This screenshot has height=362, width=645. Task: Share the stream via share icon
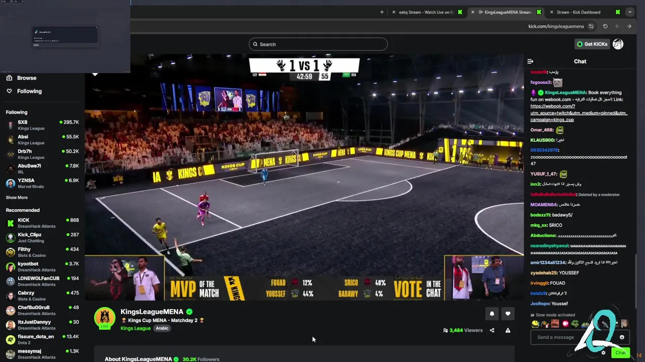[492, 330]
